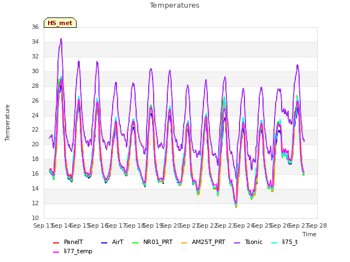Click the green NR01_PRT legend marker
The image size is (350, 262).
136,242
